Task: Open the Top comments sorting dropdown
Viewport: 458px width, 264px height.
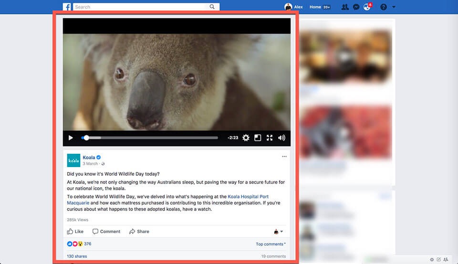Action: [271, 244]
